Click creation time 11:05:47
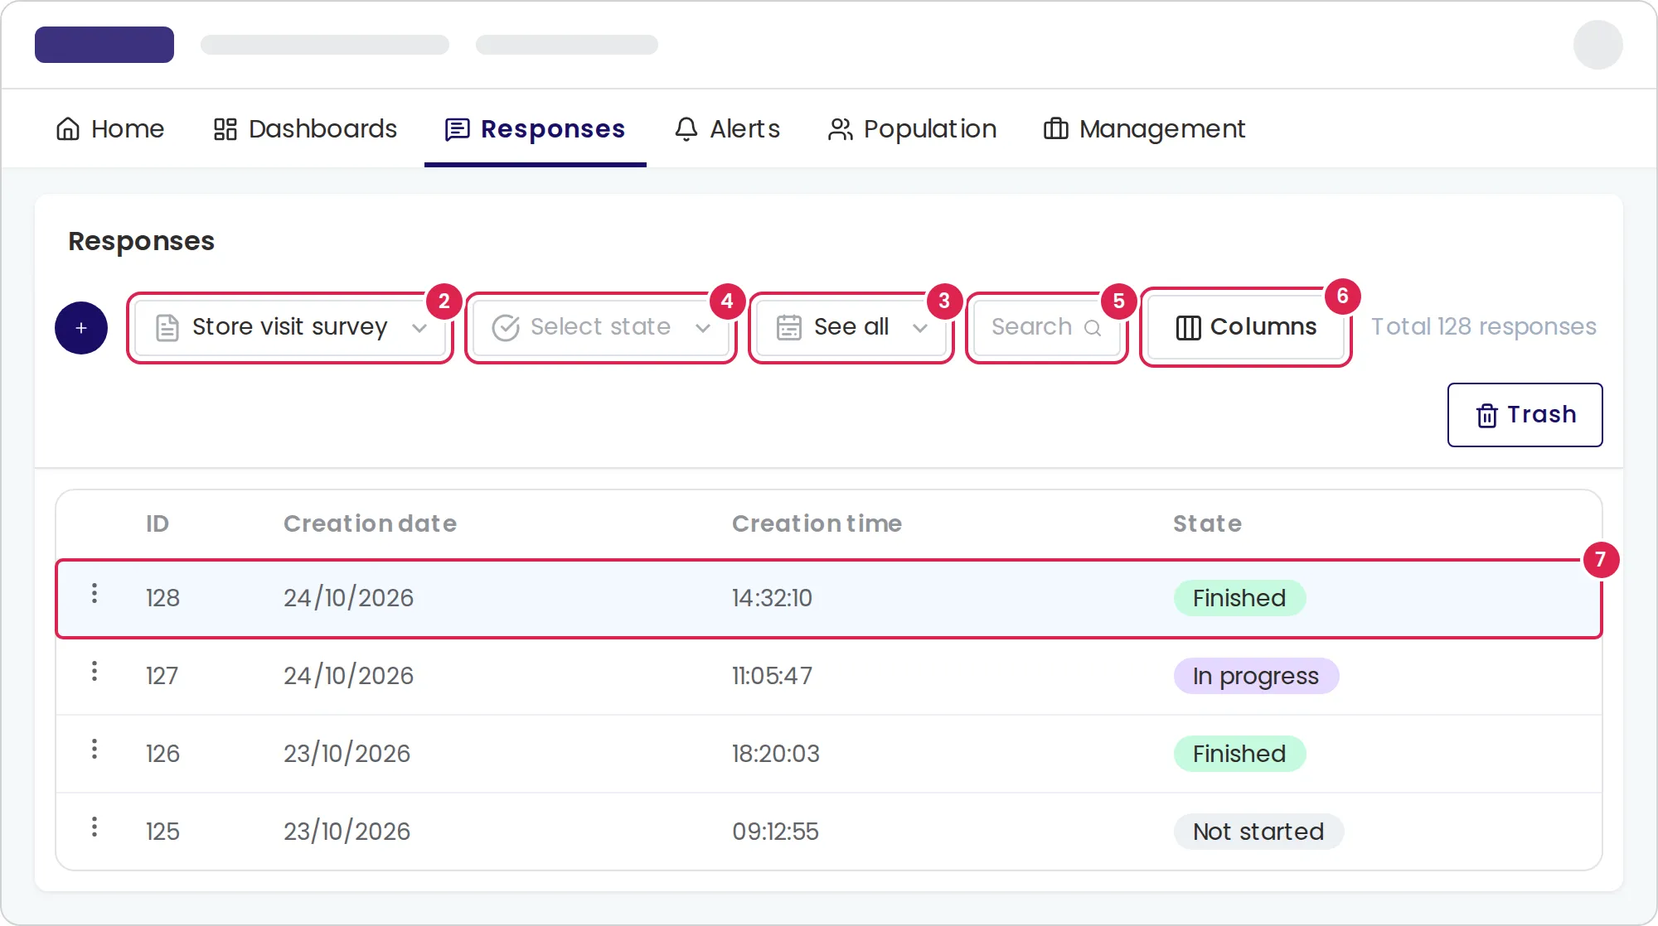This screenshot has height=926, width=1658. pos(772,676)
